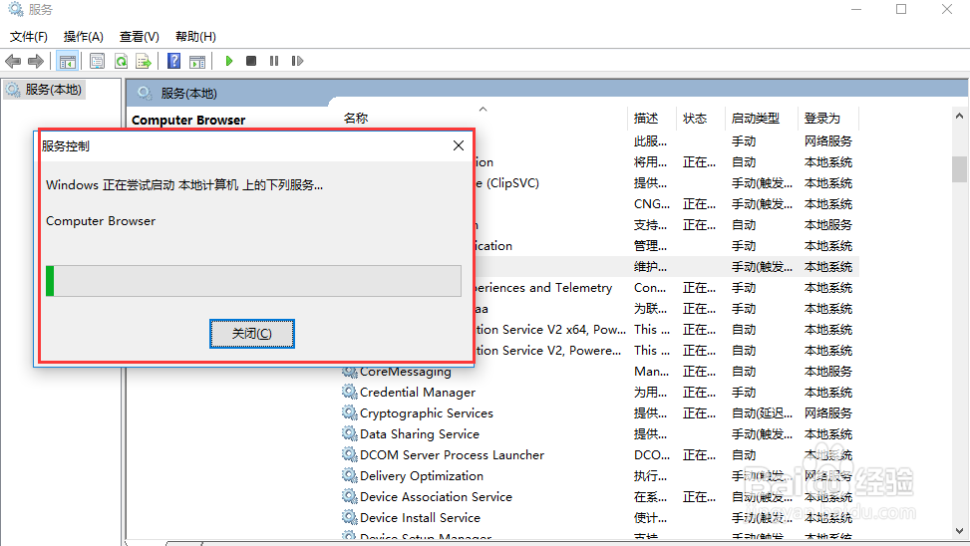Screen dimensions: 970x546
Task: Open the Help question-mark toolbar icon
Action: (173, 61)
